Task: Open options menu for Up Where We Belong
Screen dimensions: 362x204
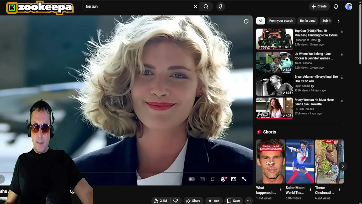Action: click(x=342, y=54)
